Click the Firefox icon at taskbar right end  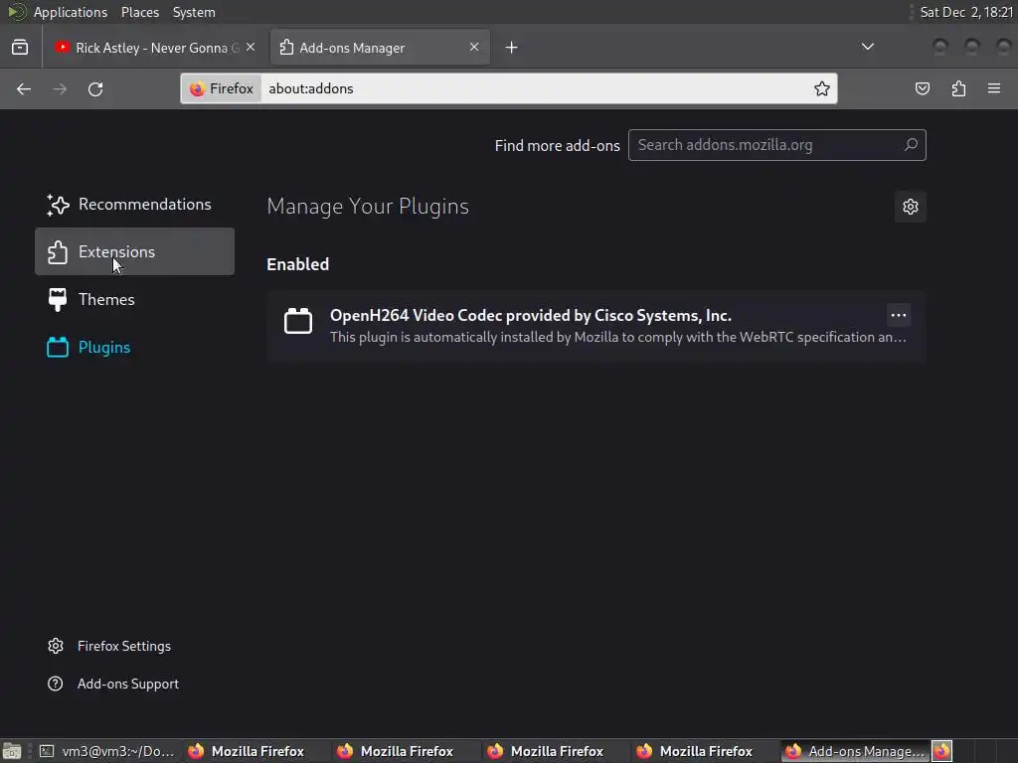pos(942,751)
